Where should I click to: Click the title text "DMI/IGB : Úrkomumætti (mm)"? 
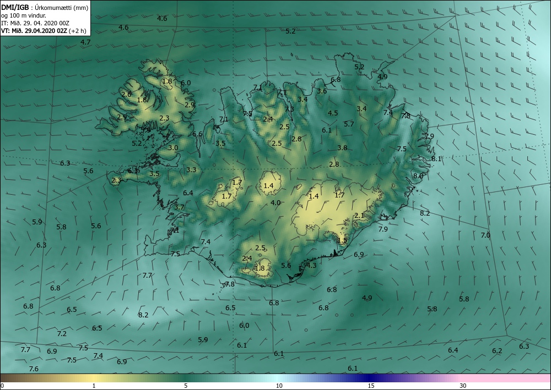pyautogui.click(x=45, y=8)
